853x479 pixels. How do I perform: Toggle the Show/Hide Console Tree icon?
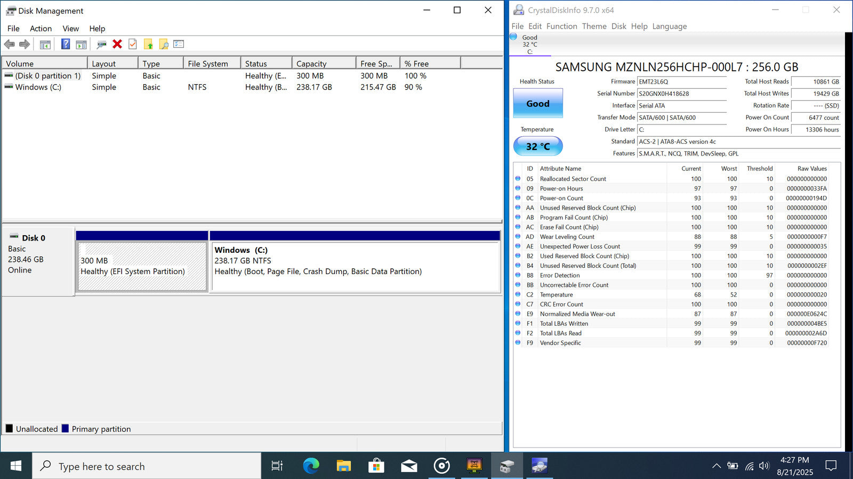click(45, 44)
